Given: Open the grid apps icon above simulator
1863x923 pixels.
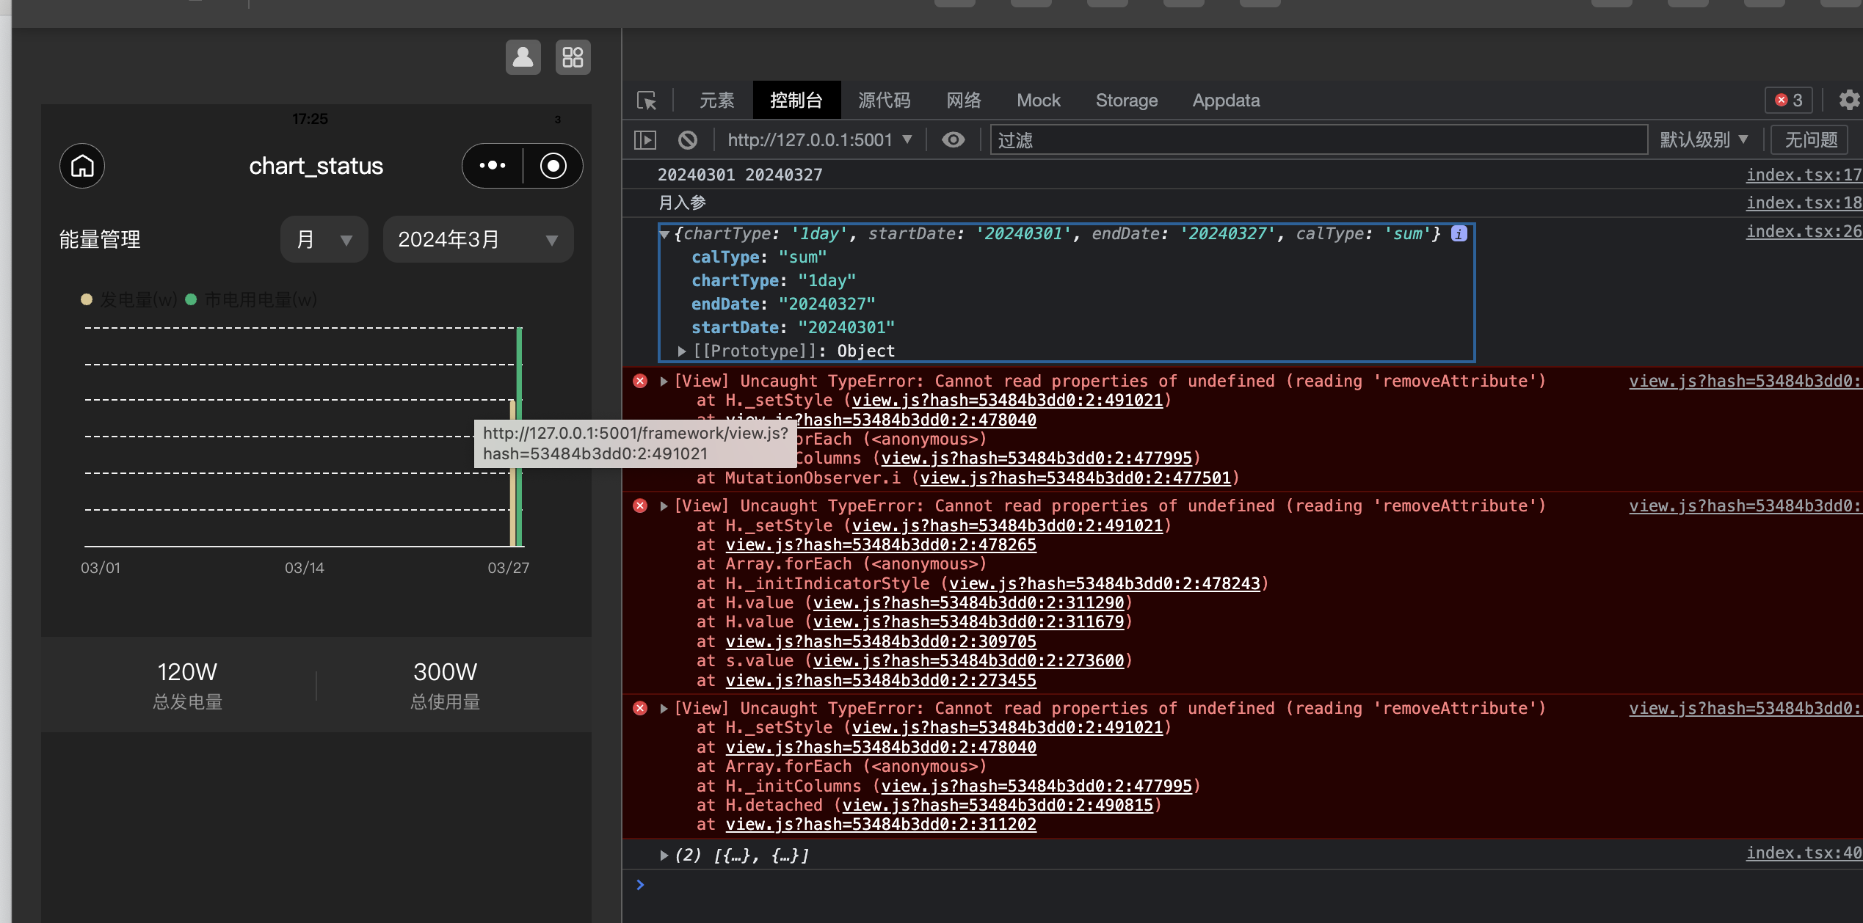Looking at the screenshot, I should tap(573, 57).
